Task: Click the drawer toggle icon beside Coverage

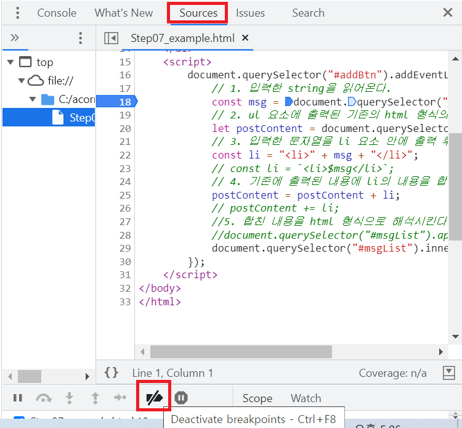Action: (x=448, y=373)
